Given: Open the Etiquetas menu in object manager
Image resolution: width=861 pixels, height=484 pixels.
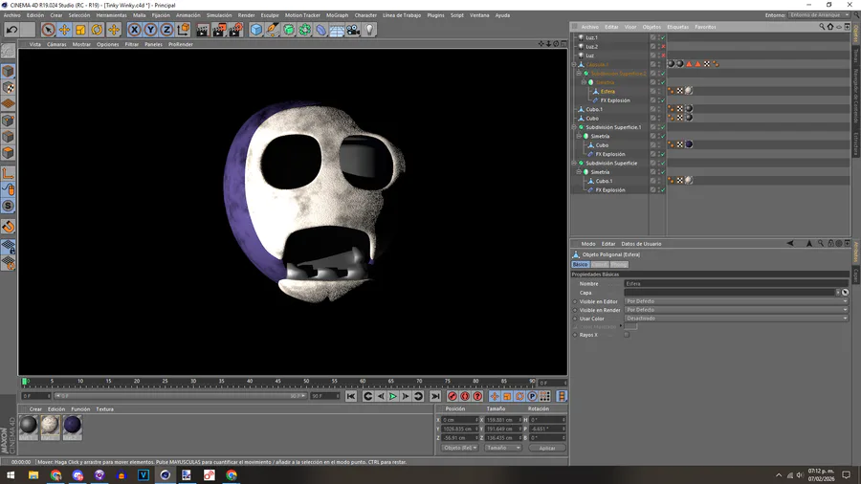Looking at the screenshot, I should click(678, 27).
